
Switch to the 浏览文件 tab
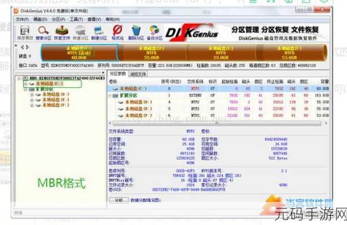tap(138, 74)
